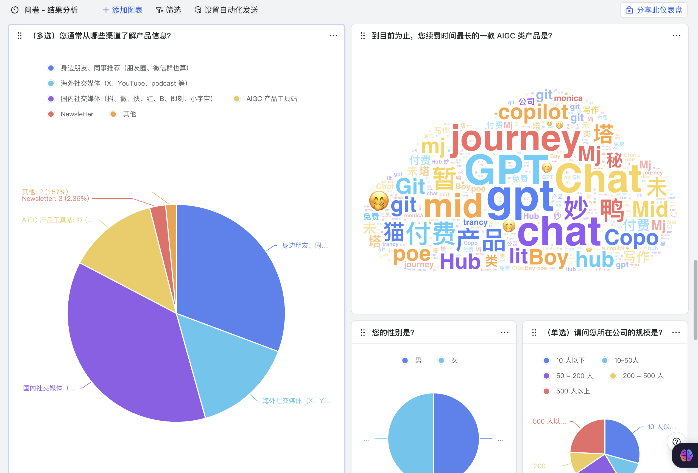Toggle legend item Newsletter
Viewport: 698px width, 473px height.
(70, 114)
